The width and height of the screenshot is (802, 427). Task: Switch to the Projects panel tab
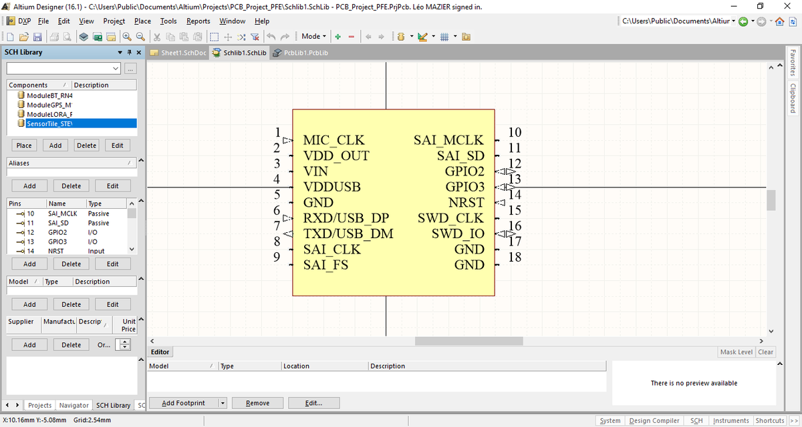click(39, 405)
